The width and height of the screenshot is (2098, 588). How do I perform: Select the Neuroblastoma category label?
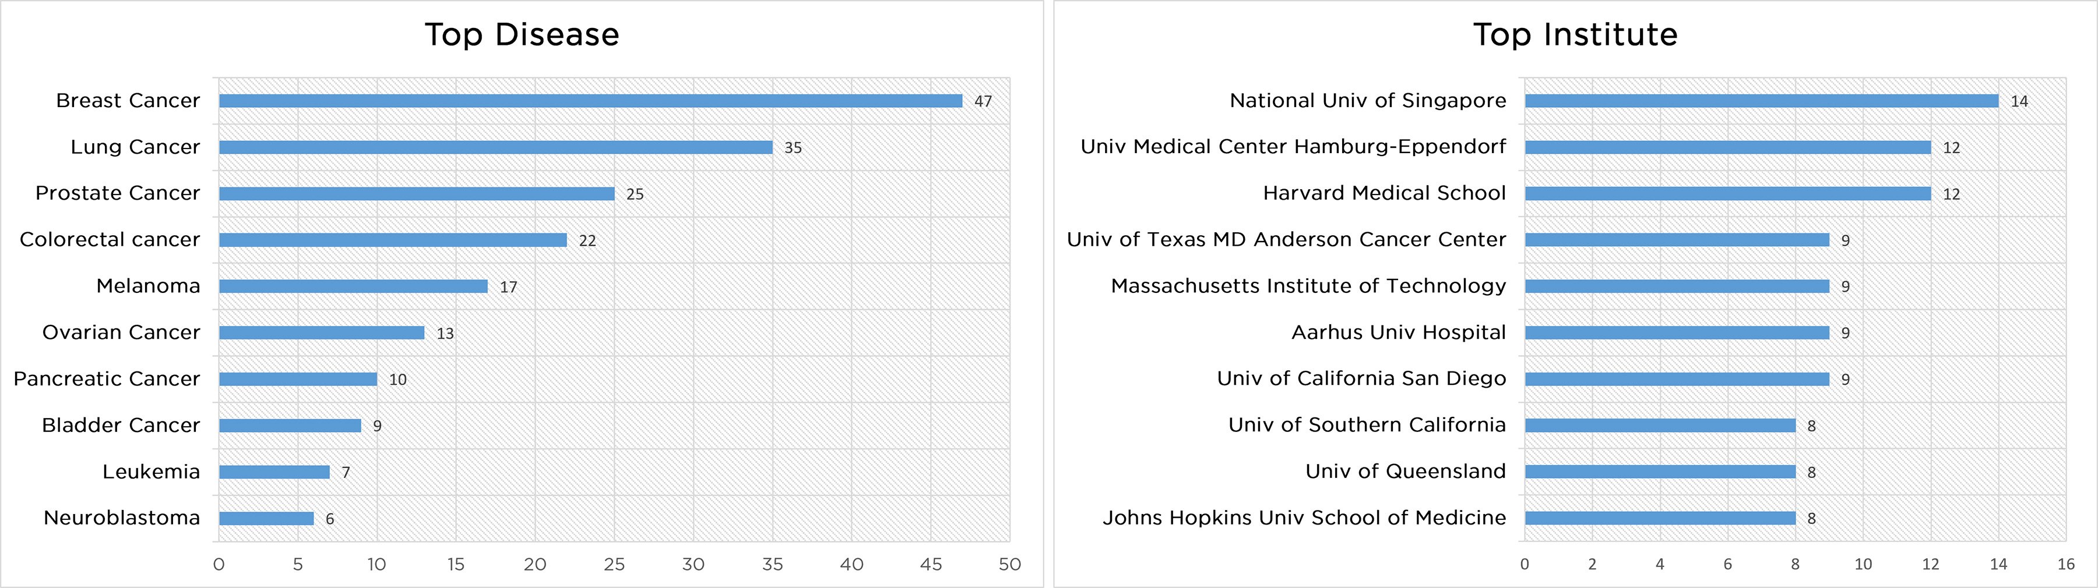point(121,518)
